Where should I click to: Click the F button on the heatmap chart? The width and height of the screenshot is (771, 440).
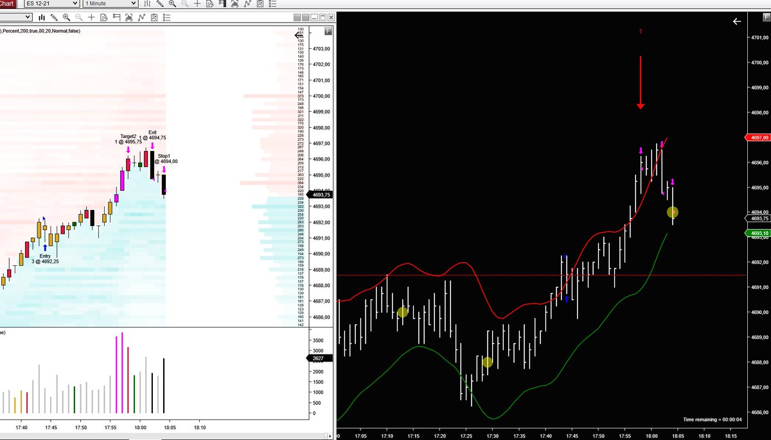click(x=328, y=31)
